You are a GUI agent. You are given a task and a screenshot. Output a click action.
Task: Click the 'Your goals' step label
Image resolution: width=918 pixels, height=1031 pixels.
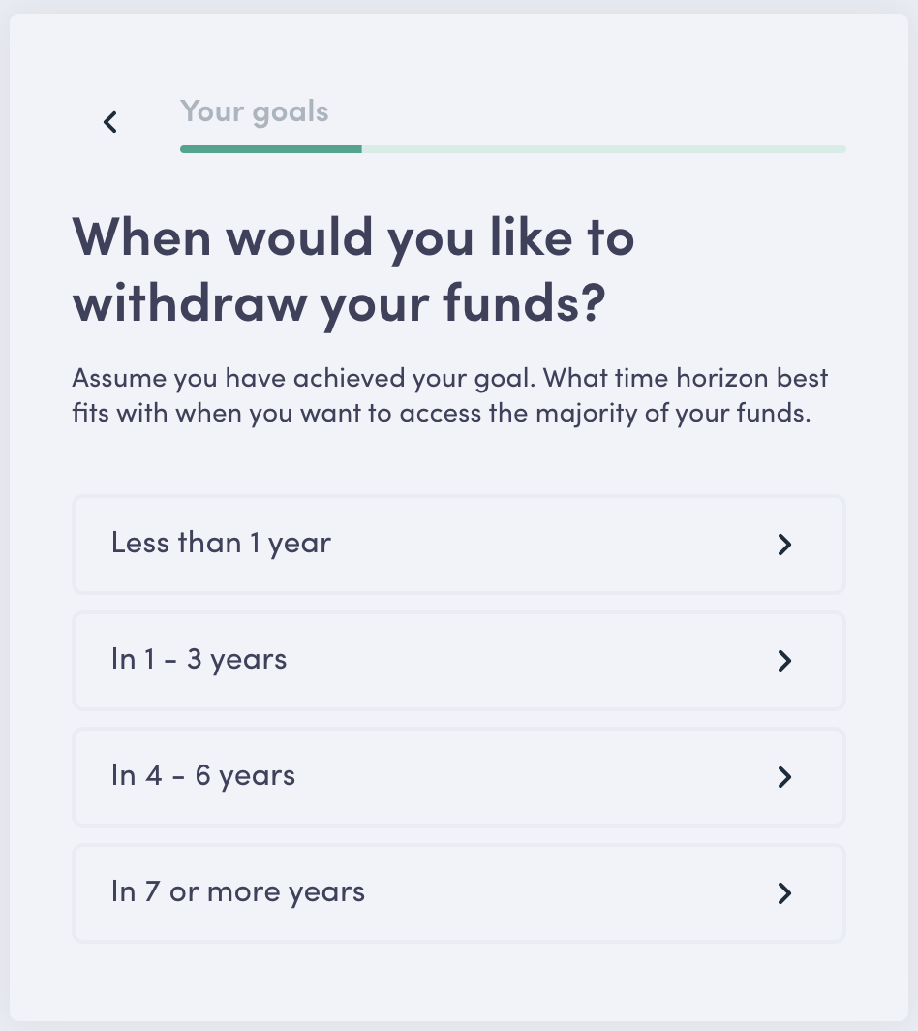[x=254, y=112]
